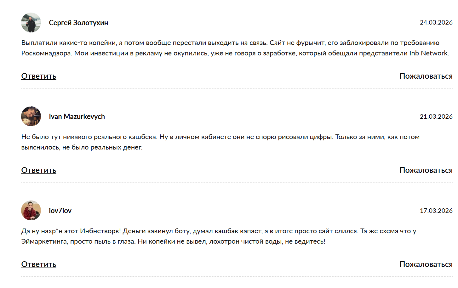Reply to Ivan Mazurkevych's comment
Image resolution: width=458 pixels, height=288 pixels.
[39, 170]
